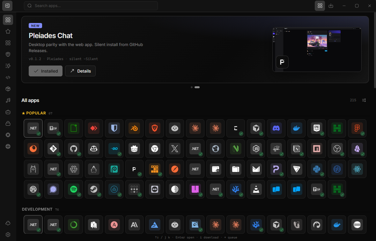Open the GitHub octocat tile

tap(74, 149)
